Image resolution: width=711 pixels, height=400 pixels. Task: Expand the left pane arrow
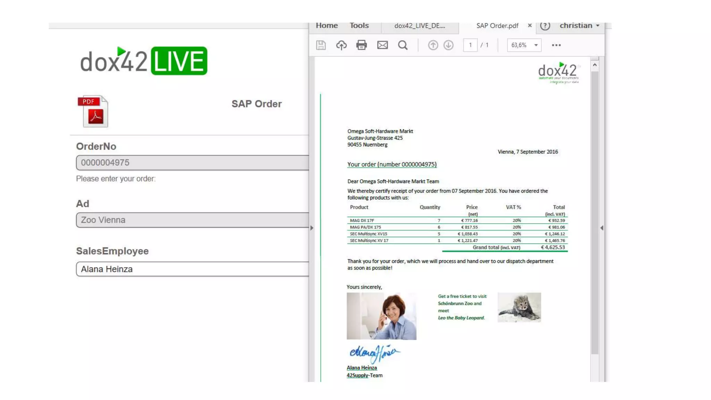point(312,228)
